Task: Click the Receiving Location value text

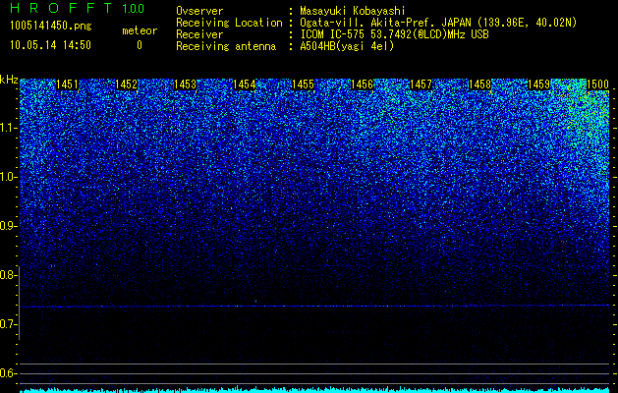Action: [437, 23]
